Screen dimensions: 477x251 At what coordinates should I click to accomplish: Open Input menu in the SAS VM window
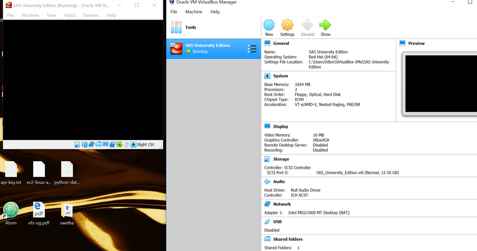point(70,15)
